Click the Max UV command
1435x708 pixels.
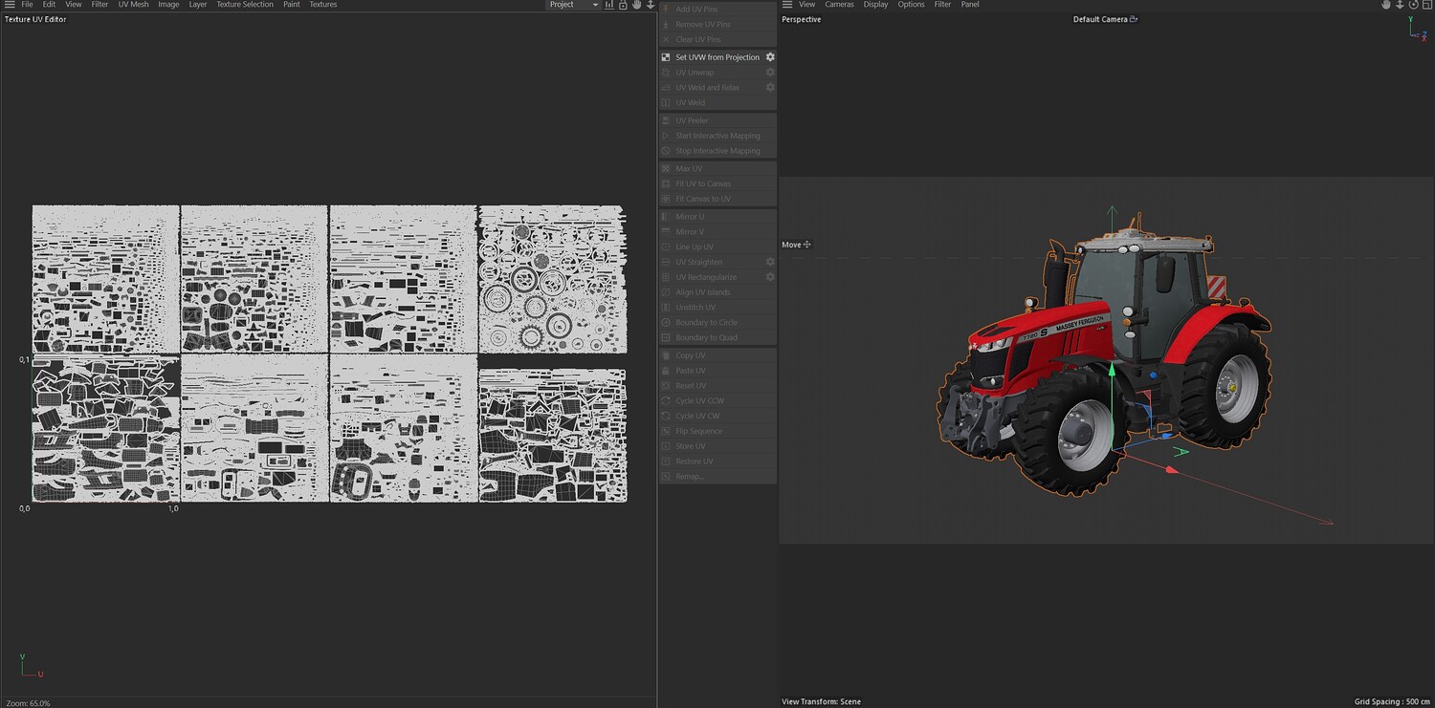point(717,169)
